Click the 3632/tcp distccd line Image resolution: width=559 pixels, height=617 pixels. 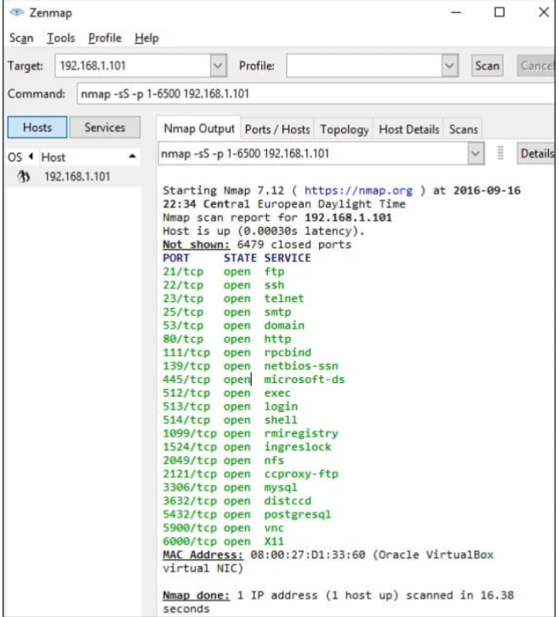point(237,500)
